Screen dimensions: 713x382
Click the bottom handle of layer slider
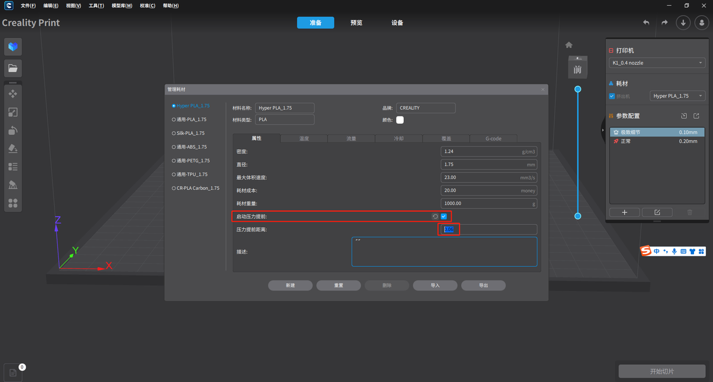pyautogui.click(x=578, y=216)
